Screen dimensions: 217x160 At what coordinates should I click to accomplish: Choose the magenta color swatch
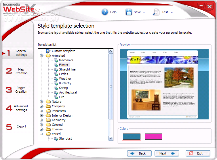coord(153,136)
